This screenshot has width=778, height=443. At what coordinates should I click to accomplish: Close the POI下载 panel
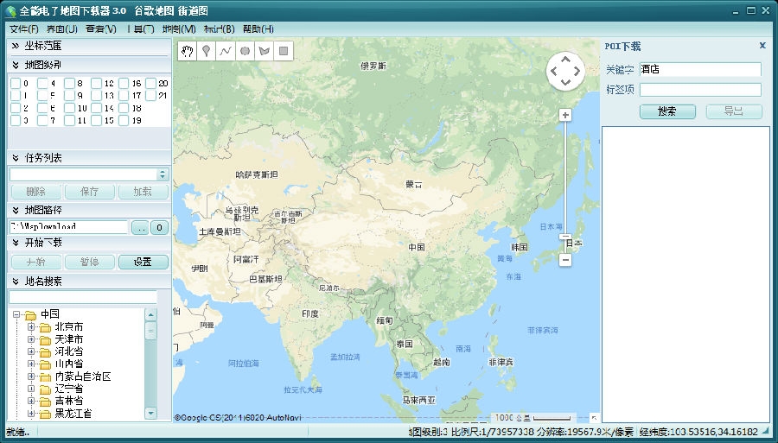point(762,46)
